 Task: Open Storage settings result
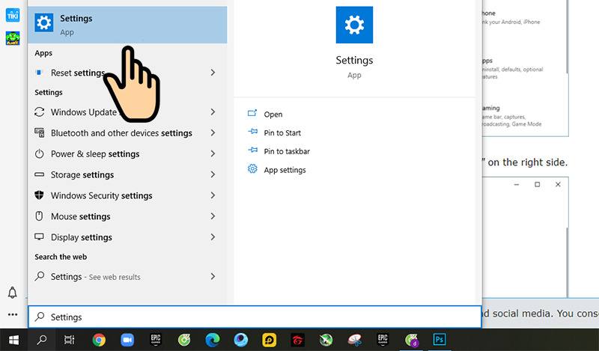[127, 174]
